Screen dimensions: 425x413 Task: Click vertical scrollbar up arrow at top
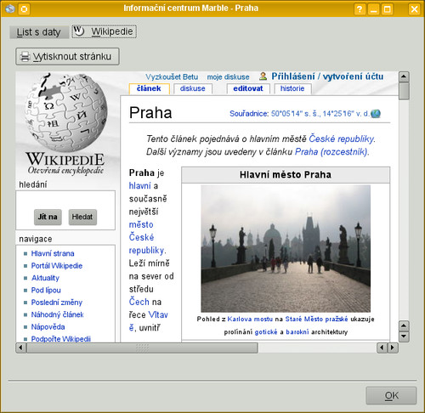pos(404,76)
